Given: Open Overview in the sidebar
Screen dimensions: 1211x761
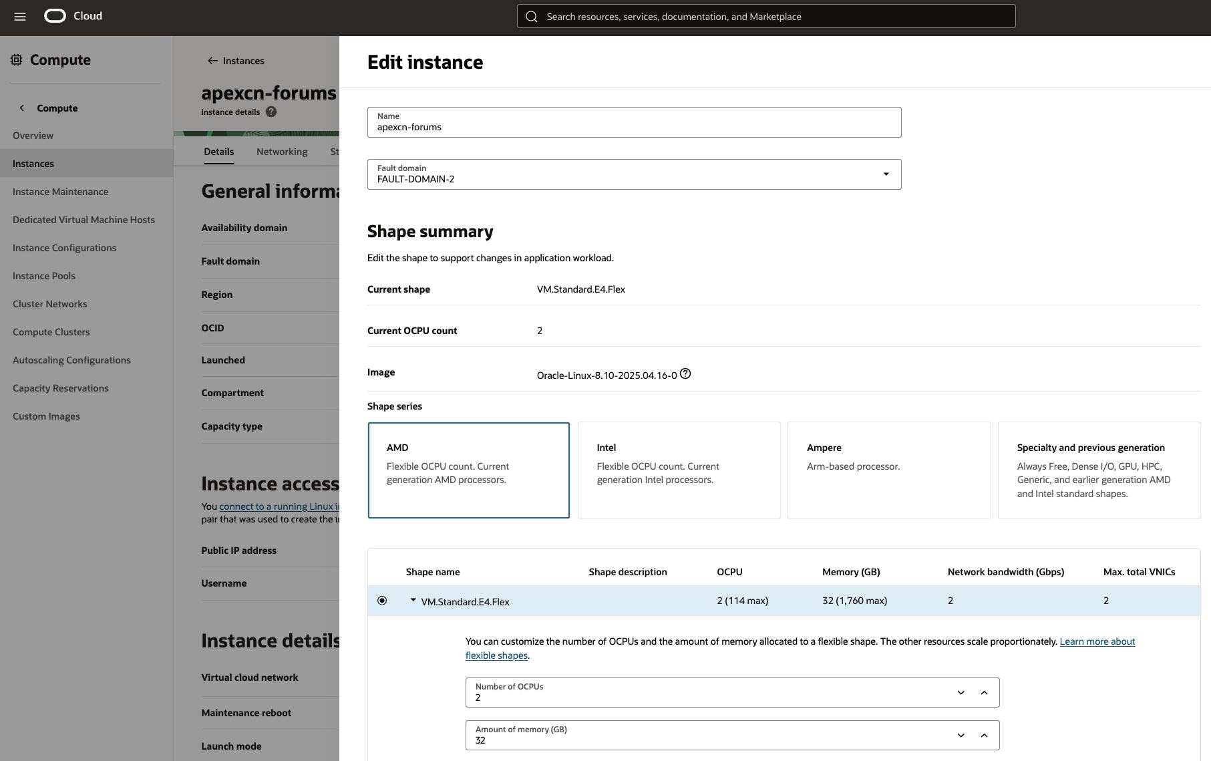Looking at the screenshot, I should [33, 136].
